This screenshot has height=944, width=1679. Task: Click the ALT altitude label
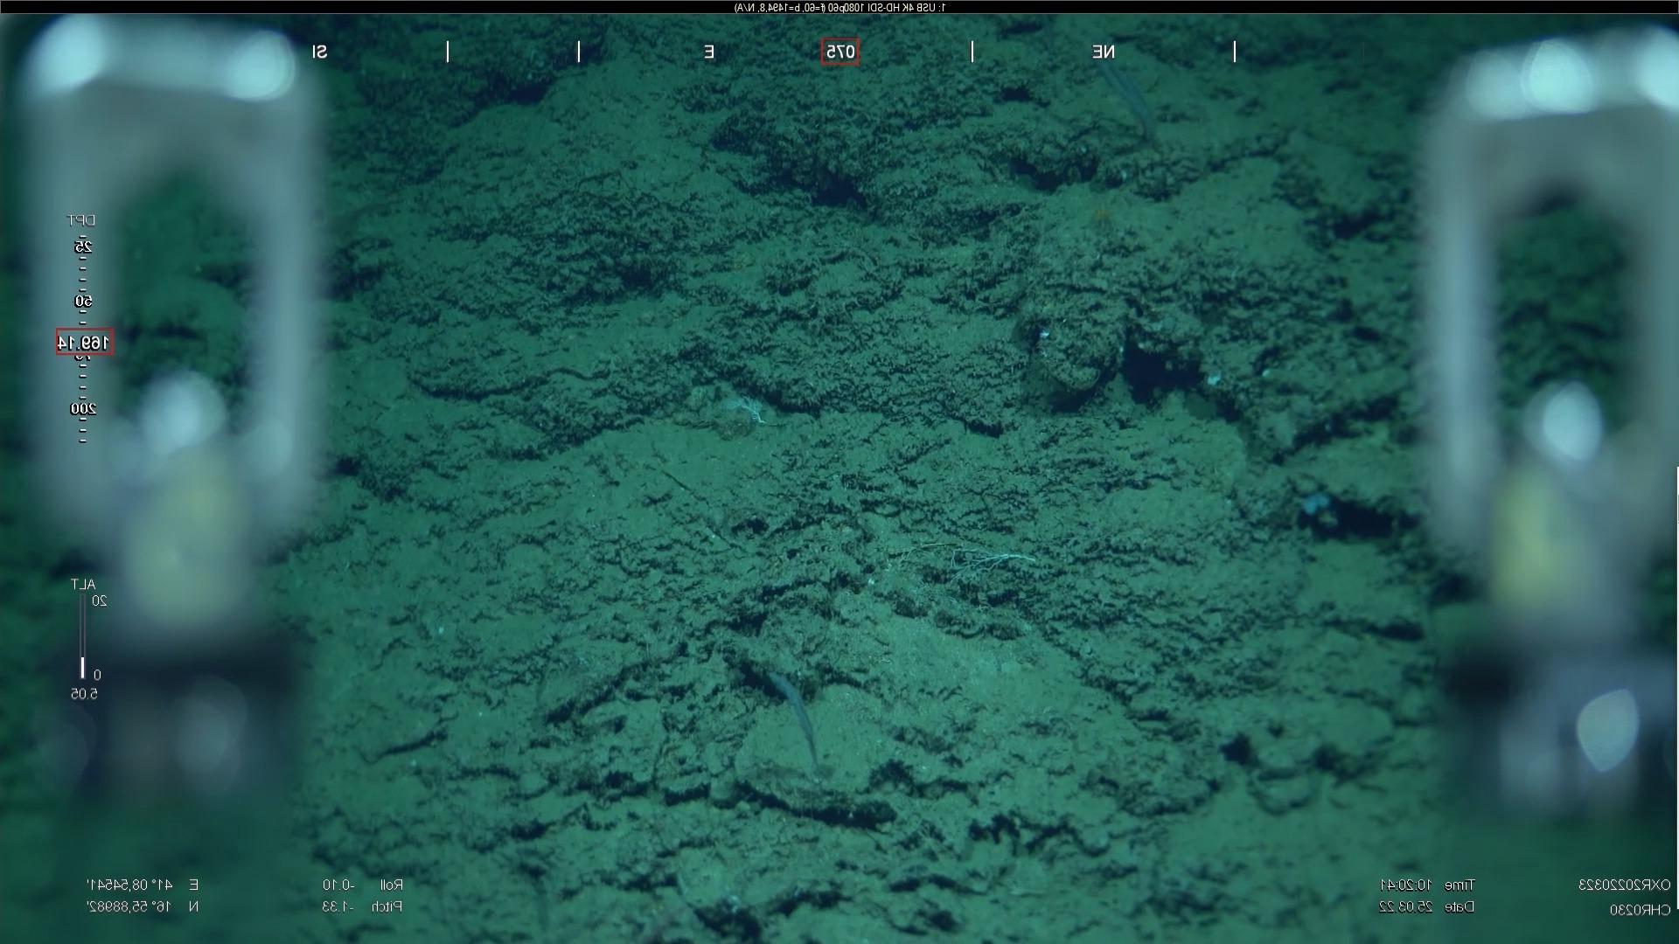[83, 584]
